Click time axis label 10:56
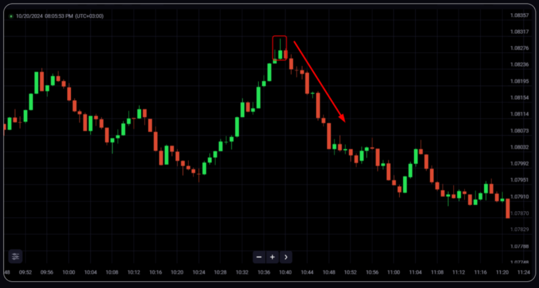The height and width of the screenshot is (288, 539). pos(372,272)
